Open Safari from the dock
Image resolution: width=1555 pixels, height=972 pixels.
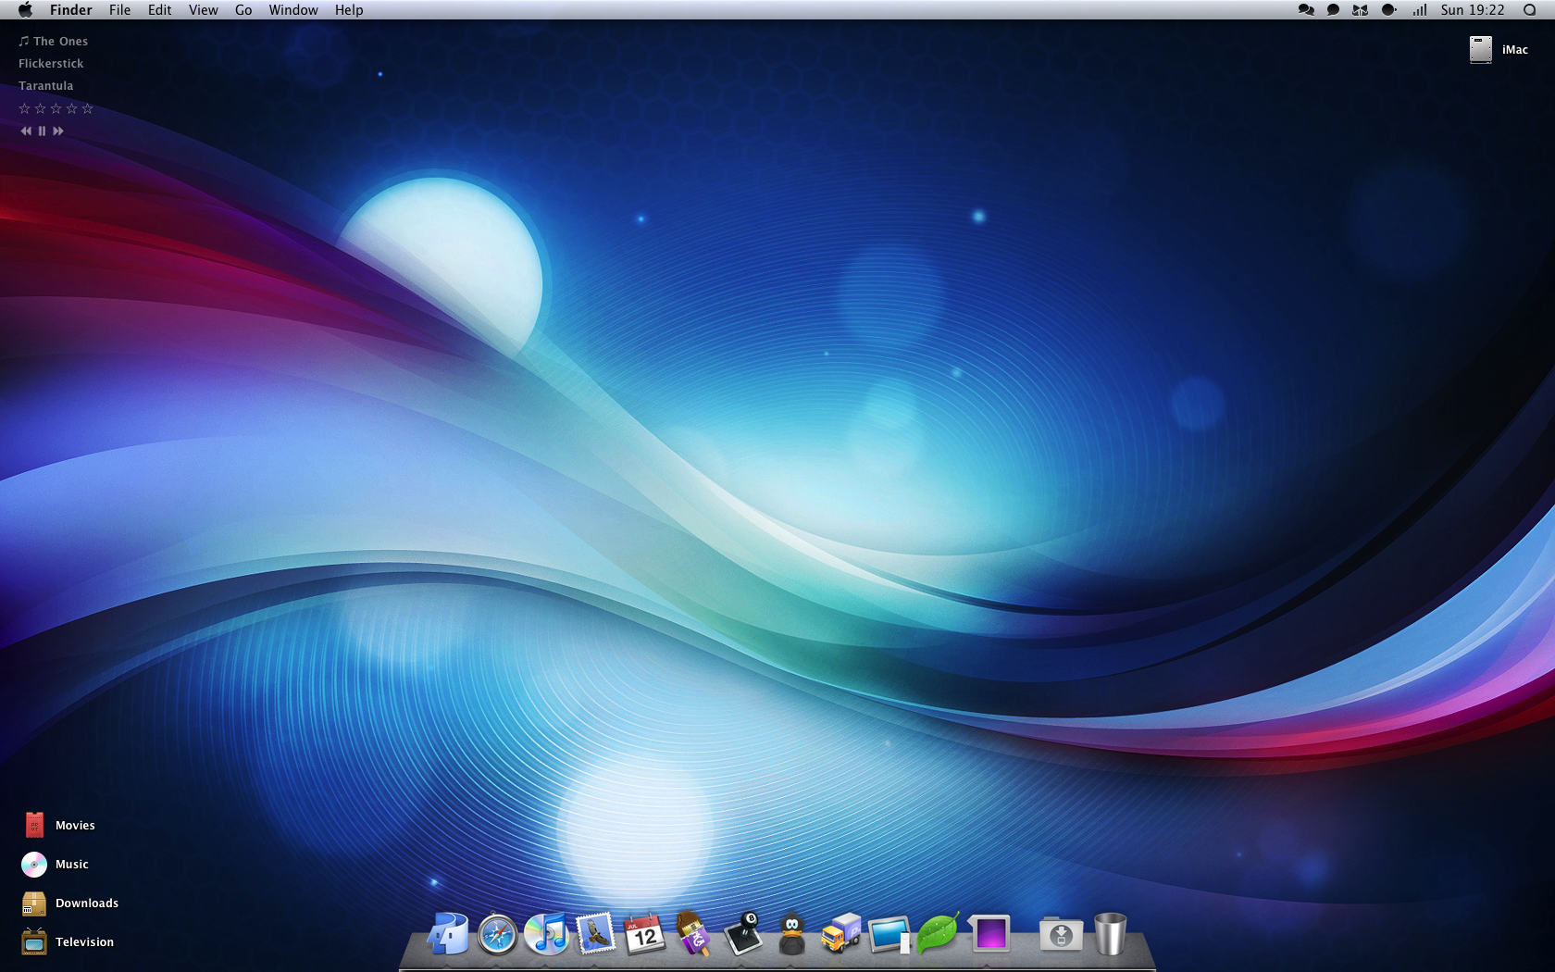click(497, 935)
